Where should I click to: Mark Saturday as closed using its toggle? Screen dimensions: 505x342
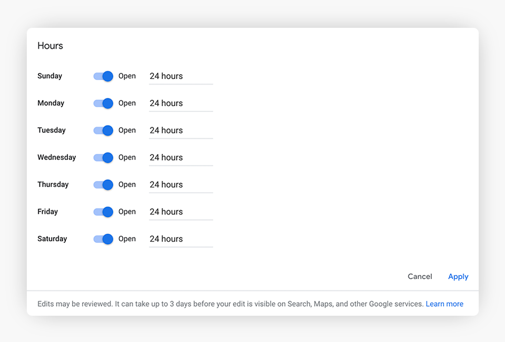click(103, 239)
